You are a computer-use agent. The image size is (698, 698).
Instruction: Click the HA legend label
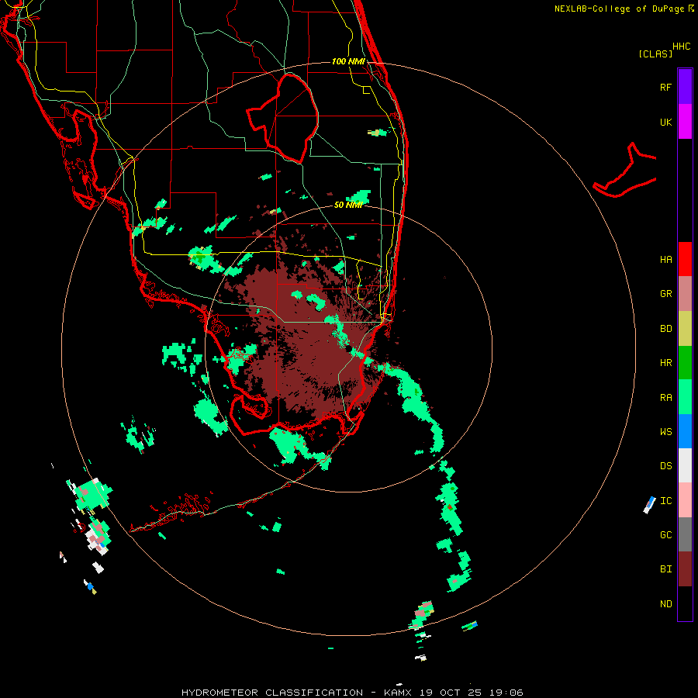pyautogui.click(x=665, y=260)
